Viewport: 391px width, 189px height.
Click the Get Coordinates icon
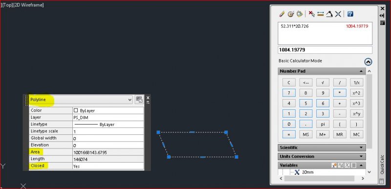click(311, 14)
